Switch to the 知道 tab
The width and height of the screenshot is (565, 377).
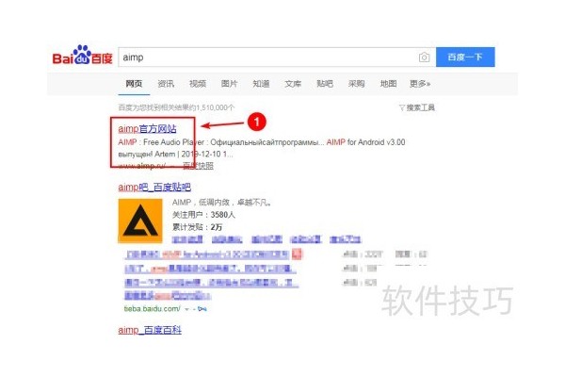[261, 84]
